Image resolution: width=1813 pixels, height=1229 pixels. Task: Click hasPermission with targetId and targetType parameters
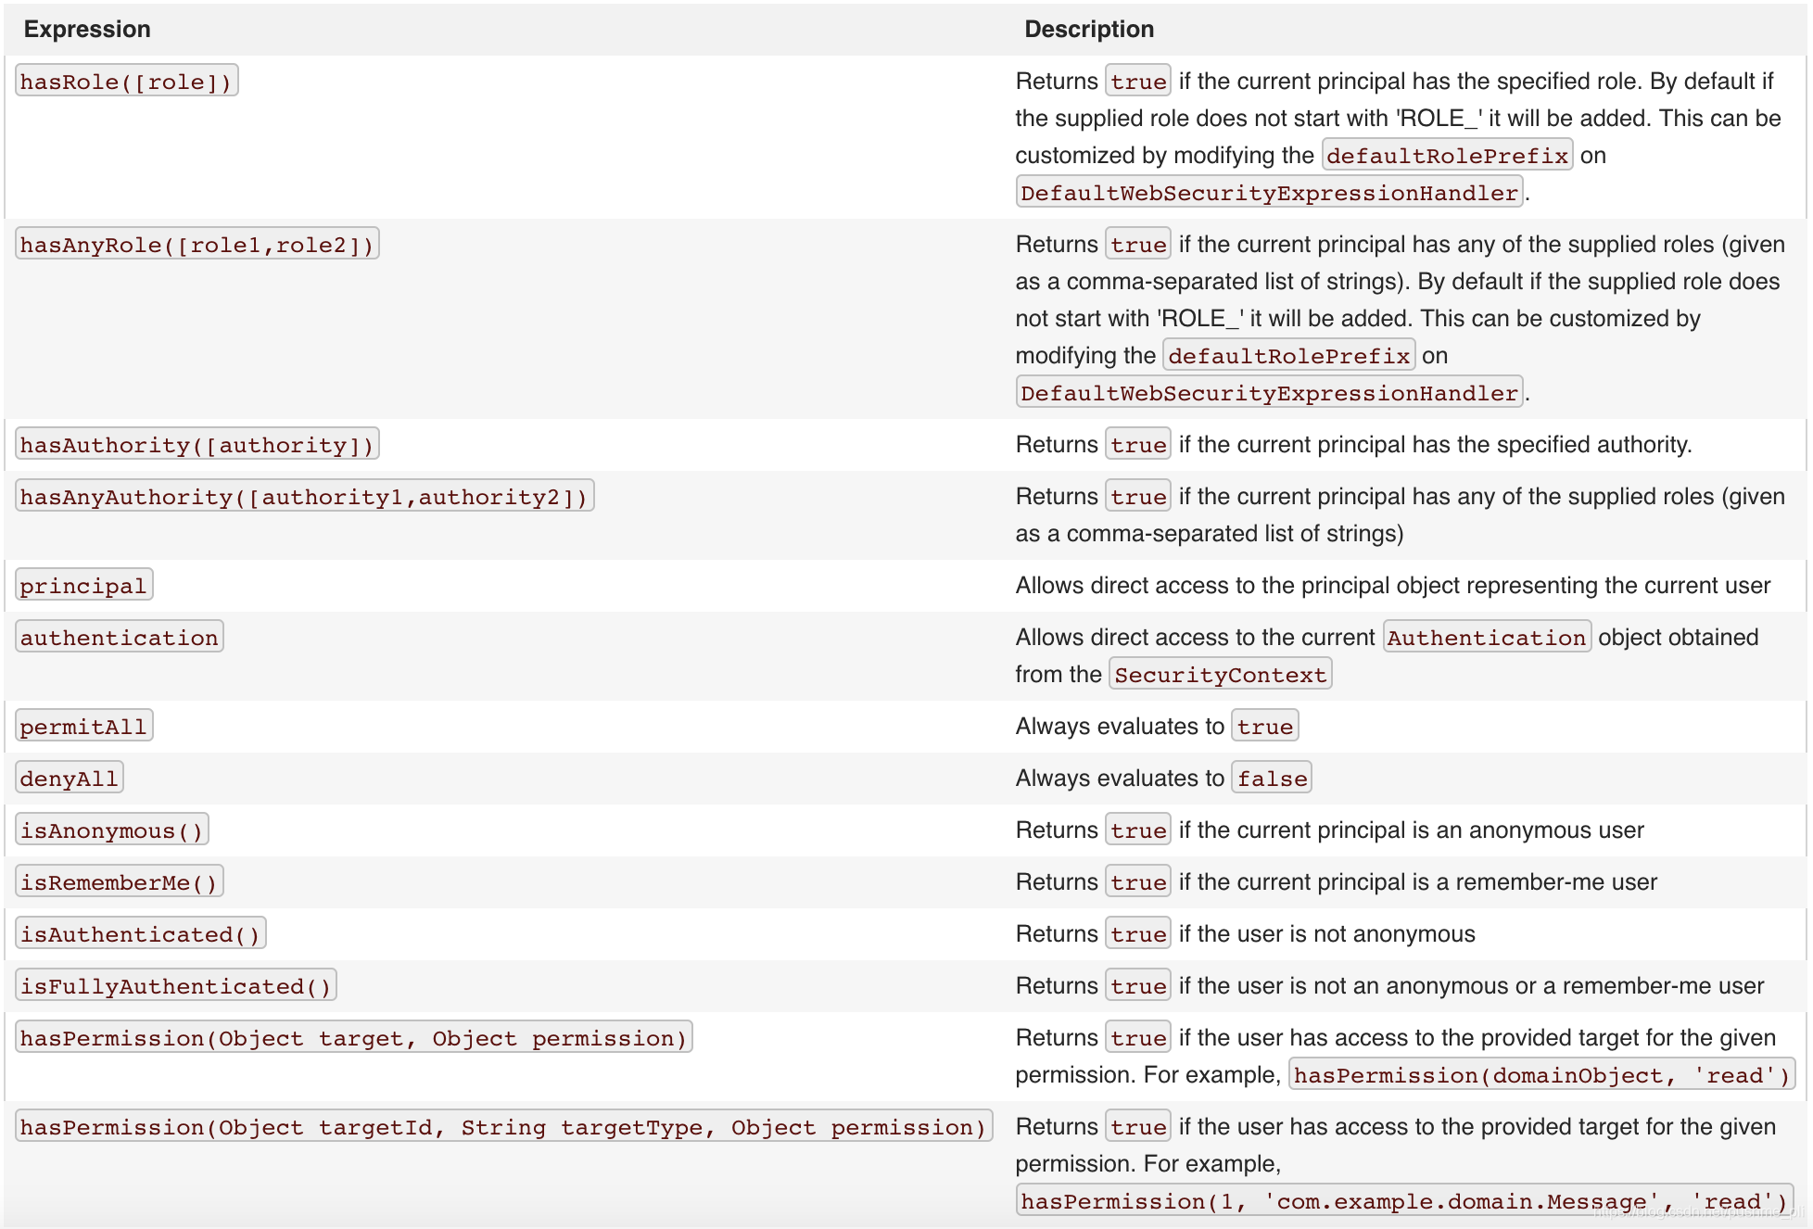pyautogui.click(x=503, y=1127)
